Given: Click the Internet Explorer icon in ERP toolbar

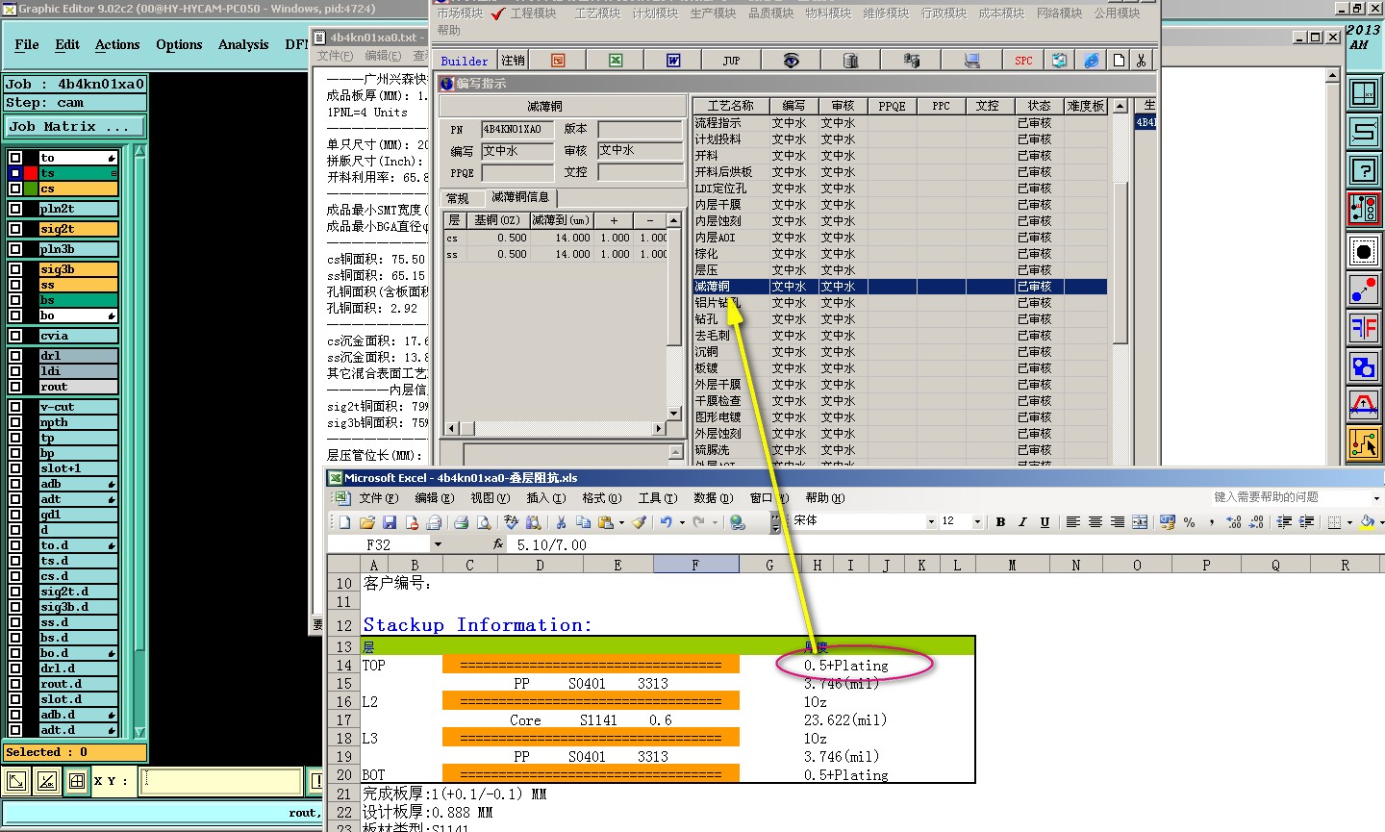Looking at the screenshot, I should [1091, 60].
